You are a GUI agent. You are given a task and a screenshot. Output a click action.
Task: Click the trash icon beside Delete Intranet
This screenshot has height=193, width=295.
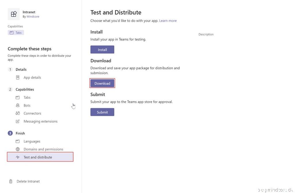pos(11,181)
